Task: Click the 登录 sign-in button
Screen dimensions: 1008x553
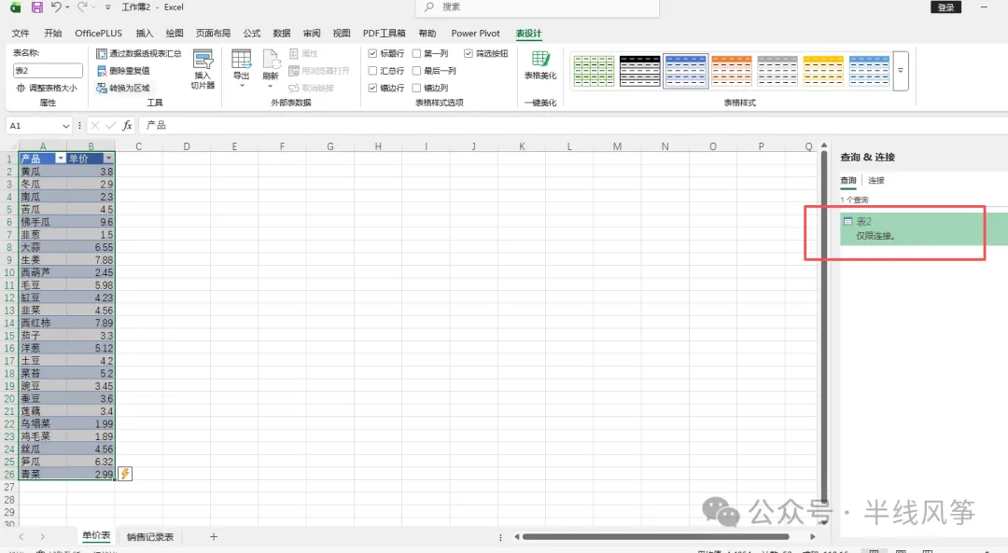Action: [945, 7]
